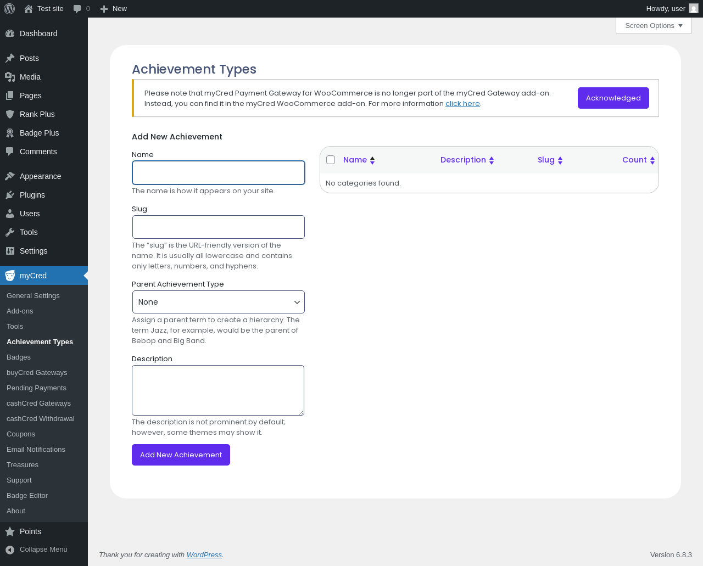Click the Points star icon
703x566 pixels.
click(x=10, y=531)
